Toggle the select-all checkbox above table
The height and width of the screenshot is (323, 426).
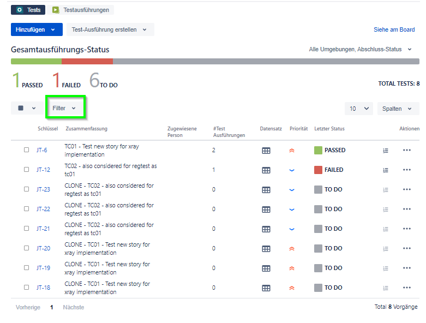tap(21, 108)
